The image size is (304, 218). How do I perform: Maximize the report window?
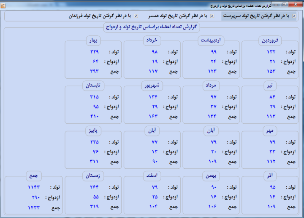(x=284, y=5)
